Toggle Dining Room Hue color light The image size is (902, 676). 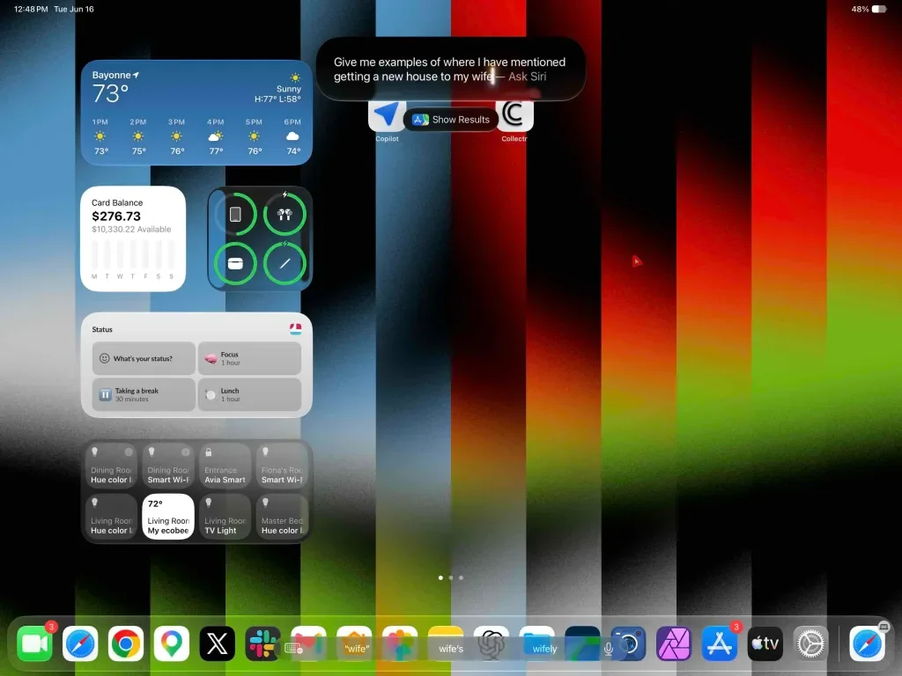click(112, 466)
